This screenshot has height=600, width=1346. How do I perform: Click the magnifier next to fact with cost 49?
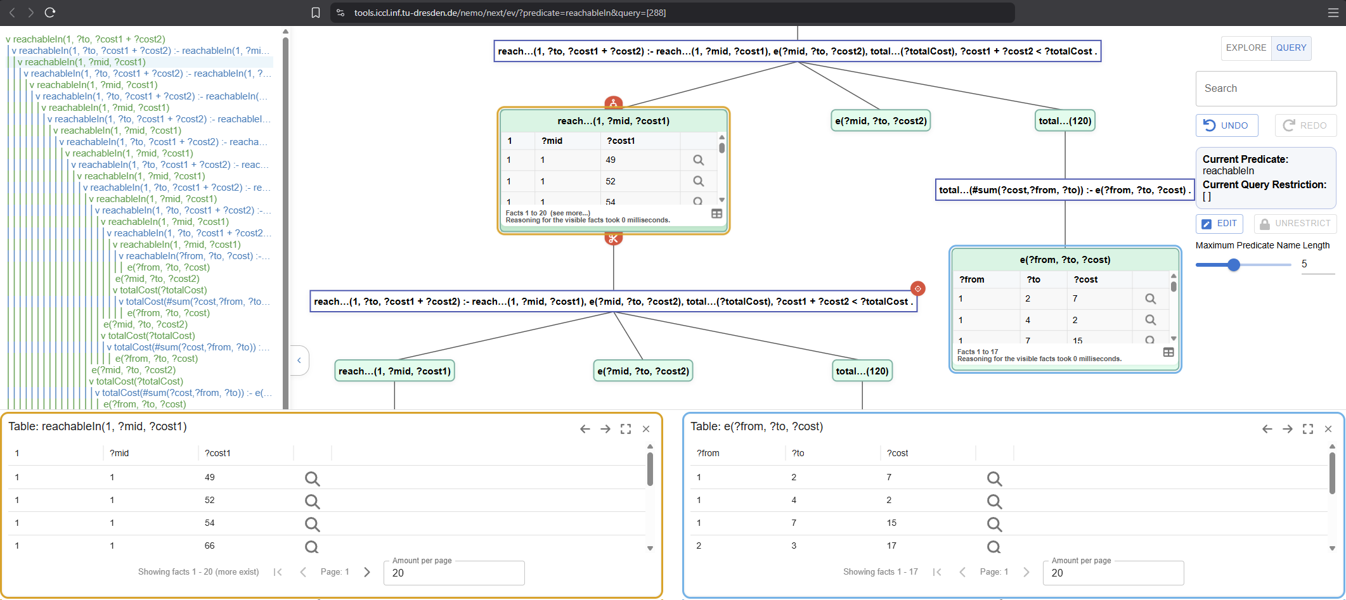point(699,160)
